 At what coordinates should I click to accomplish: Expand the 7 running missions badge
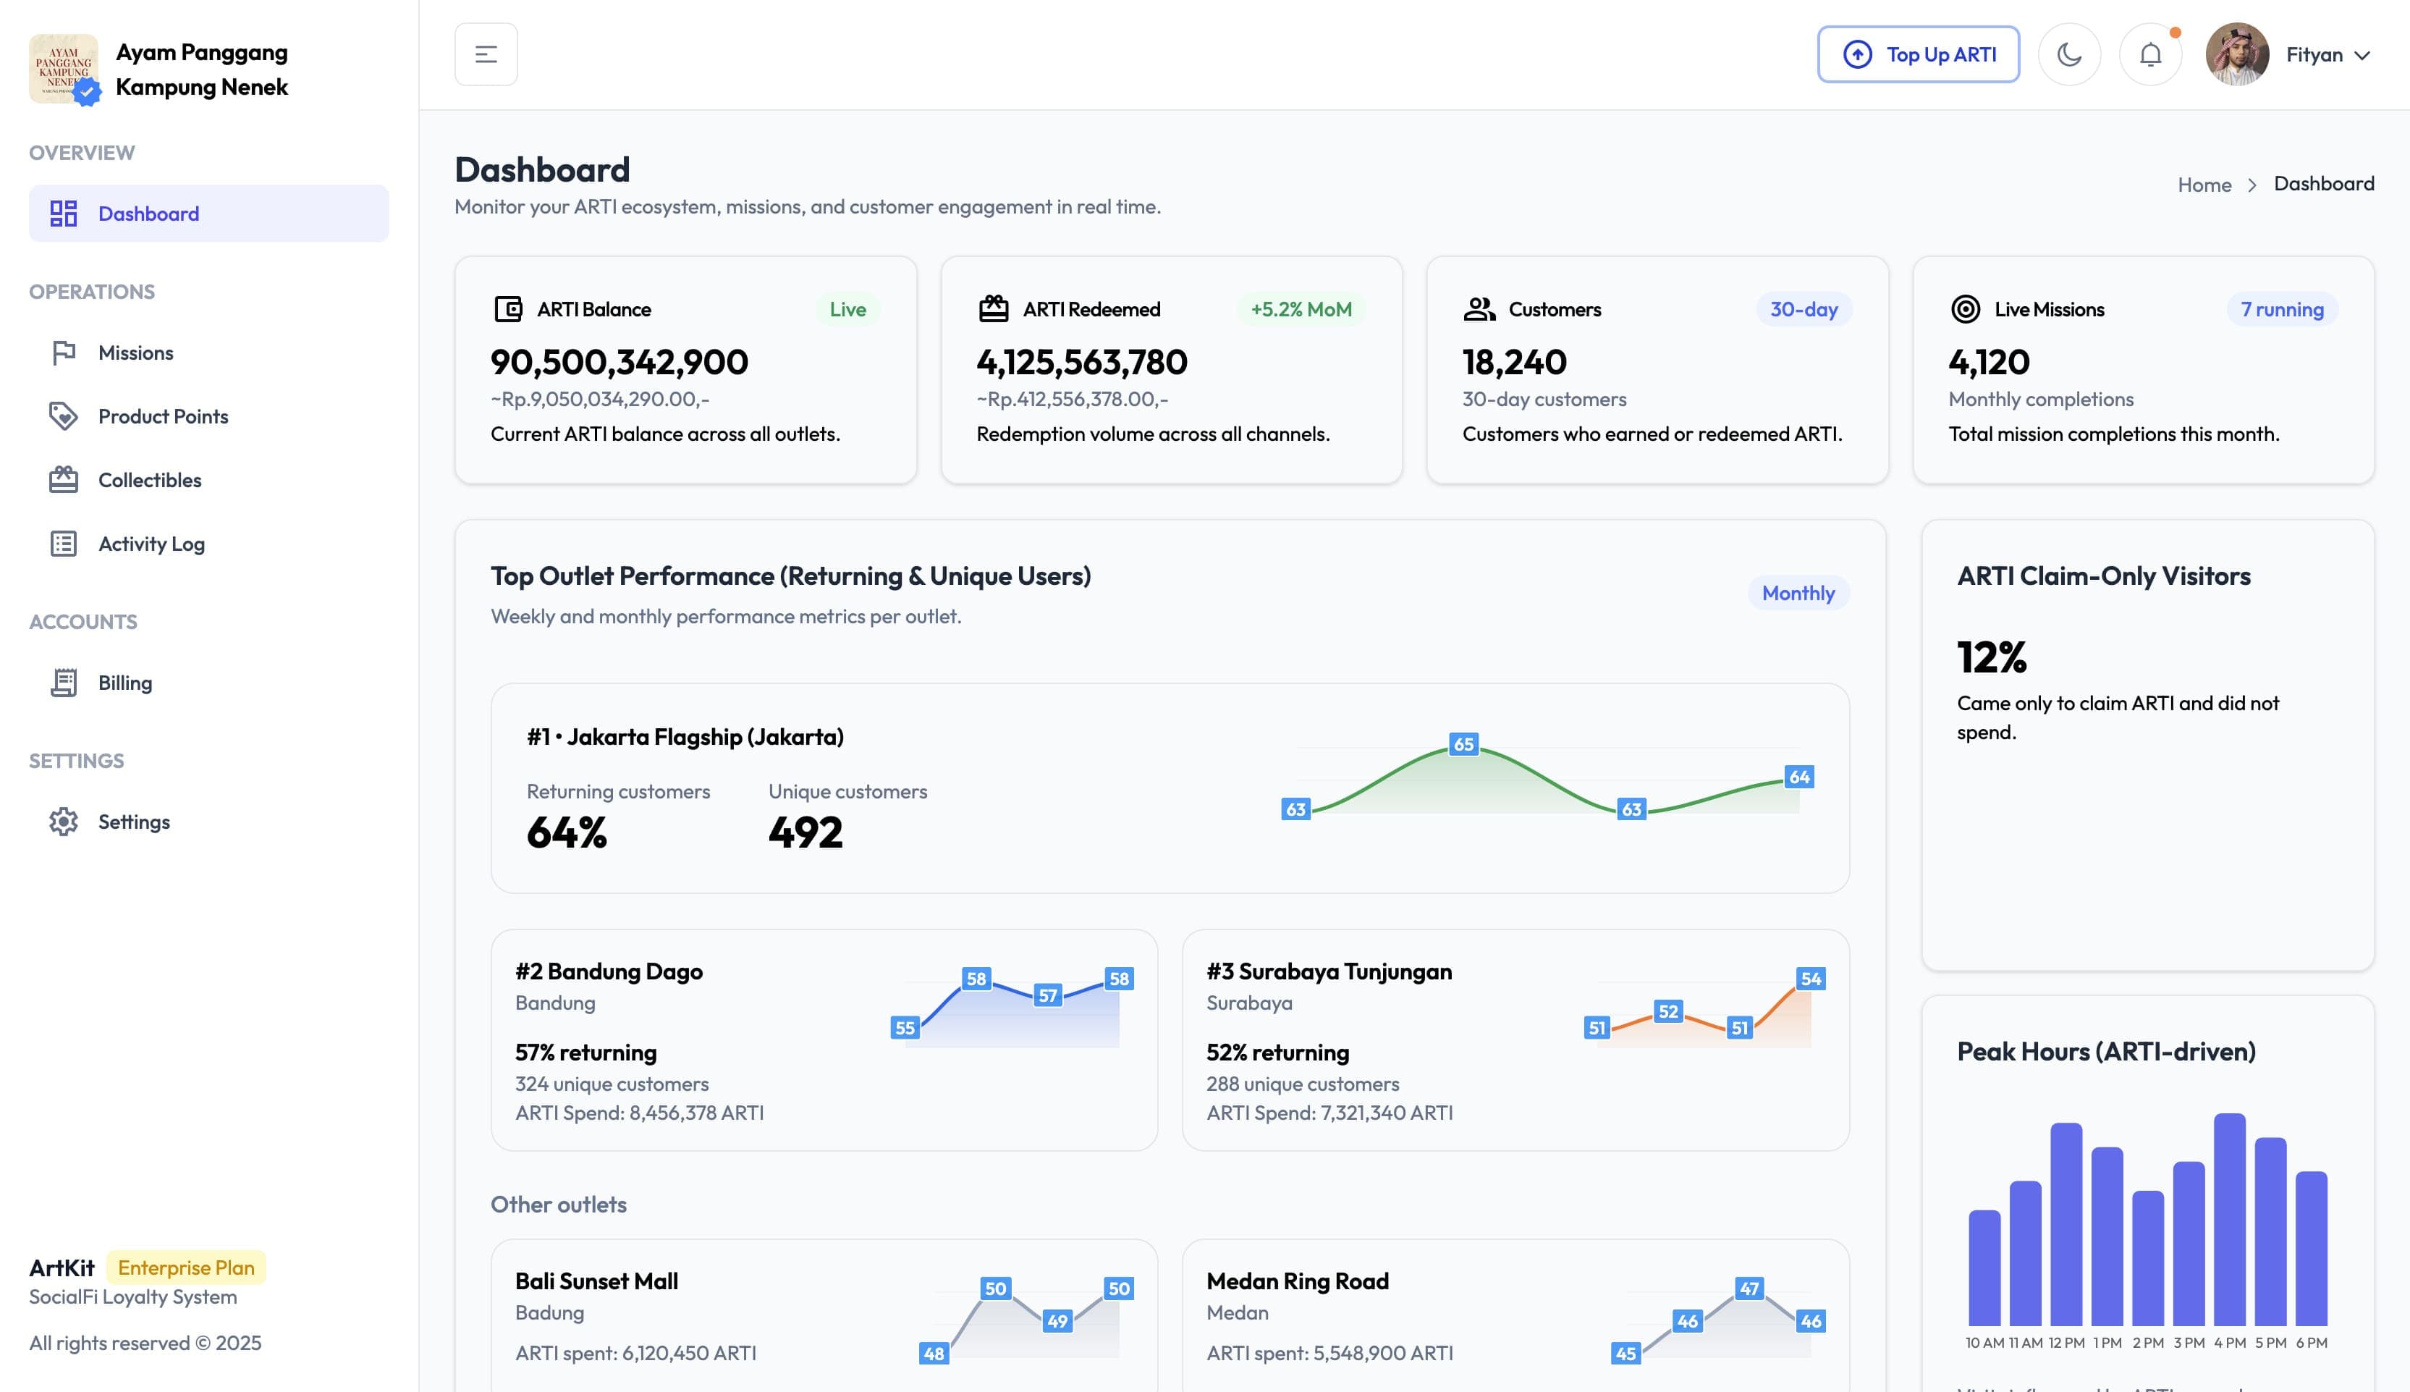(x=2281, y=309)
